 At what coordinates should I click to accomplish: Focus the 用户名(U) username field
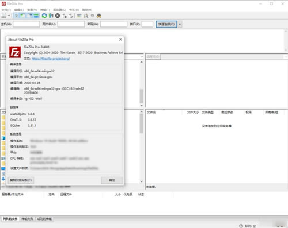71,24
